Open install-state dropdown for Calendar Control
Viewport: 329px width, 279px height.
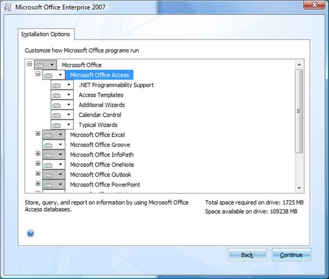coord(62,115)
